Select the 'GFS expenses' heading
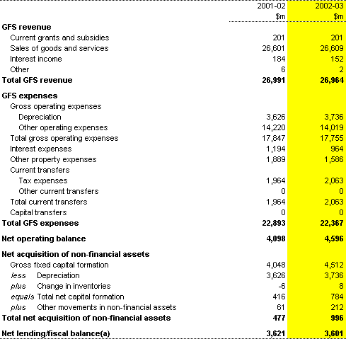This screenshot has width=346, height=339. [x=30, y=96]
